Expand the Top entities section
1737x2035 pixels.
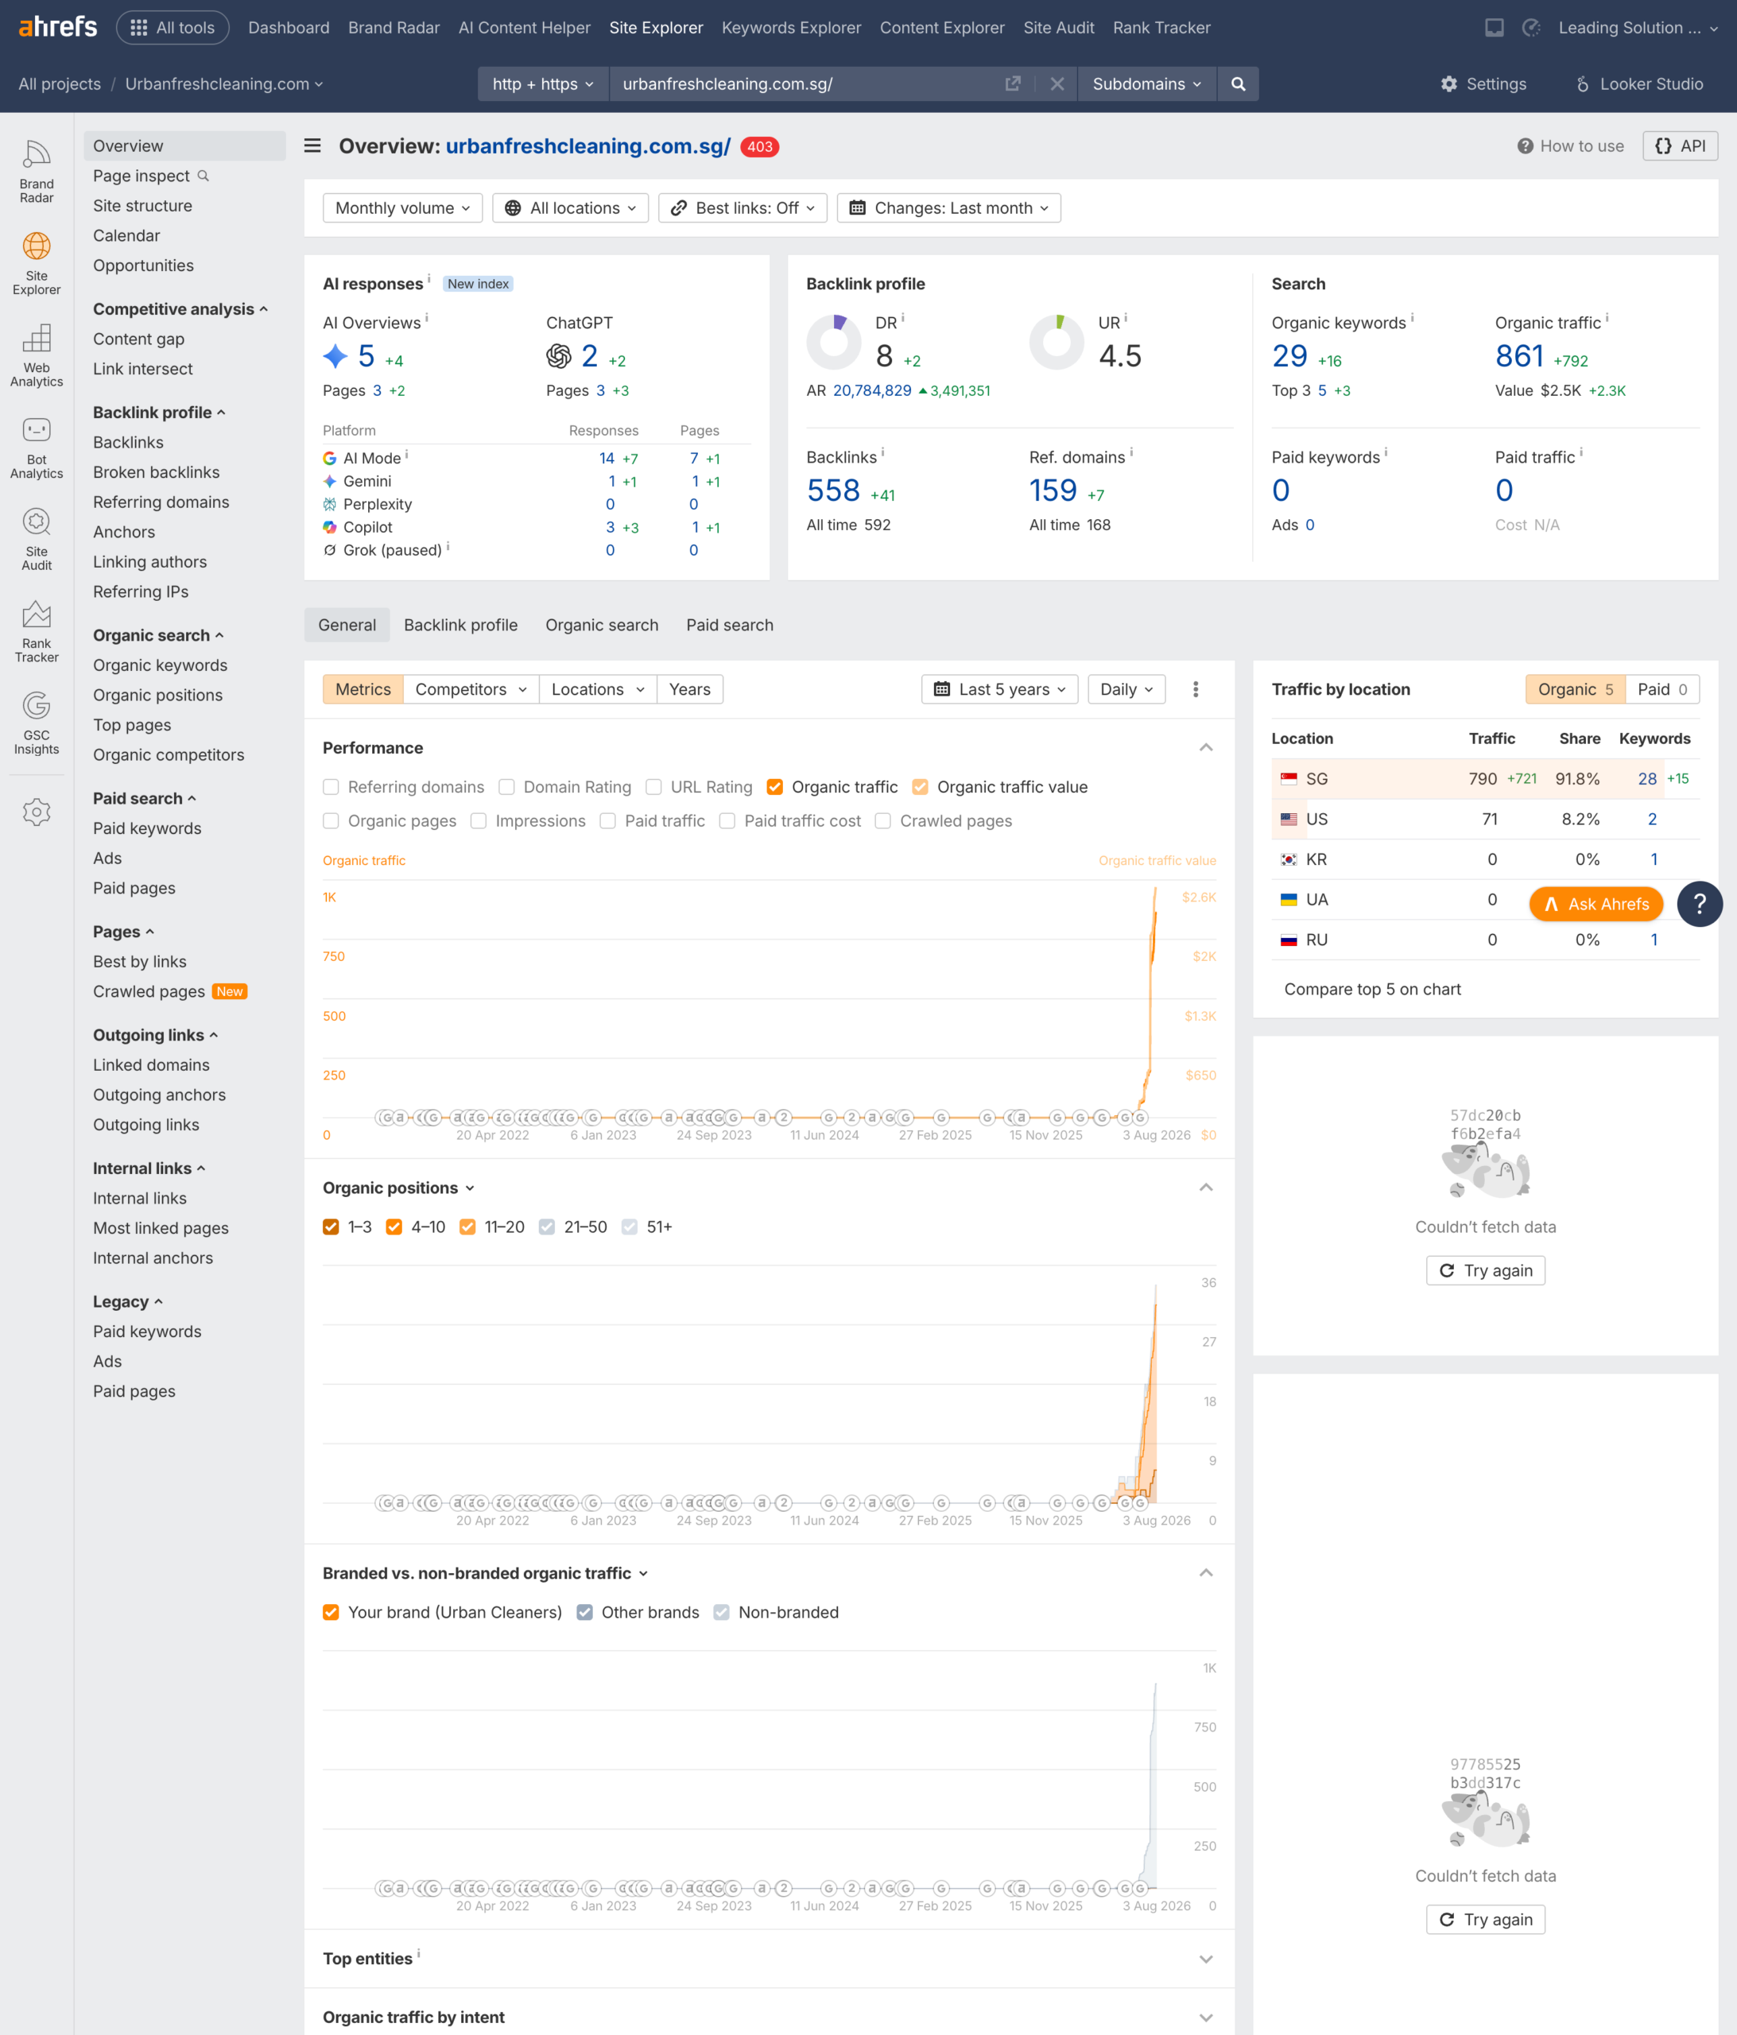point(1207,1959)
